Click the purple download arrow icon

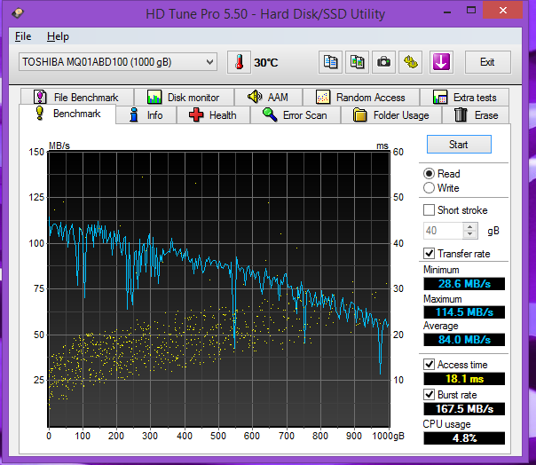pyautogui.click(x=441, y=62)
